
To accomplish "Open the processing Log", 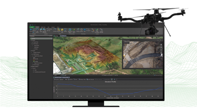I will (x=88, y=29).
